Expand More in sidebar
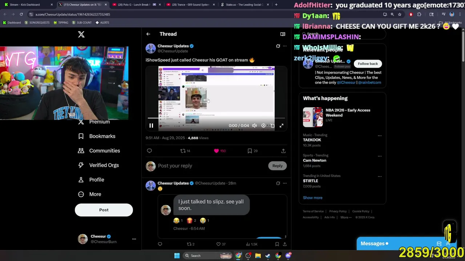 click(x=90, y=194)
